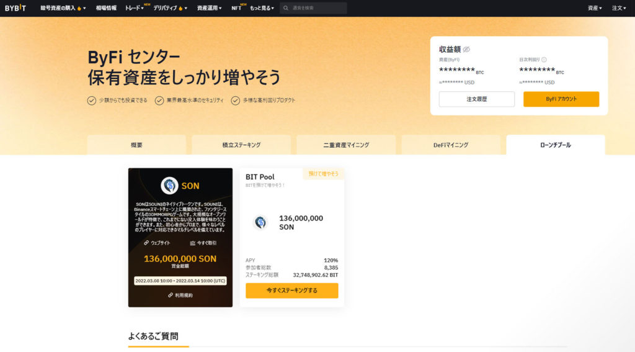The width and height of the screenshot is (635, 352).
Task: Click checkmark icon beside 少額からでも投資できる
Action: click(x=92, y=101)
